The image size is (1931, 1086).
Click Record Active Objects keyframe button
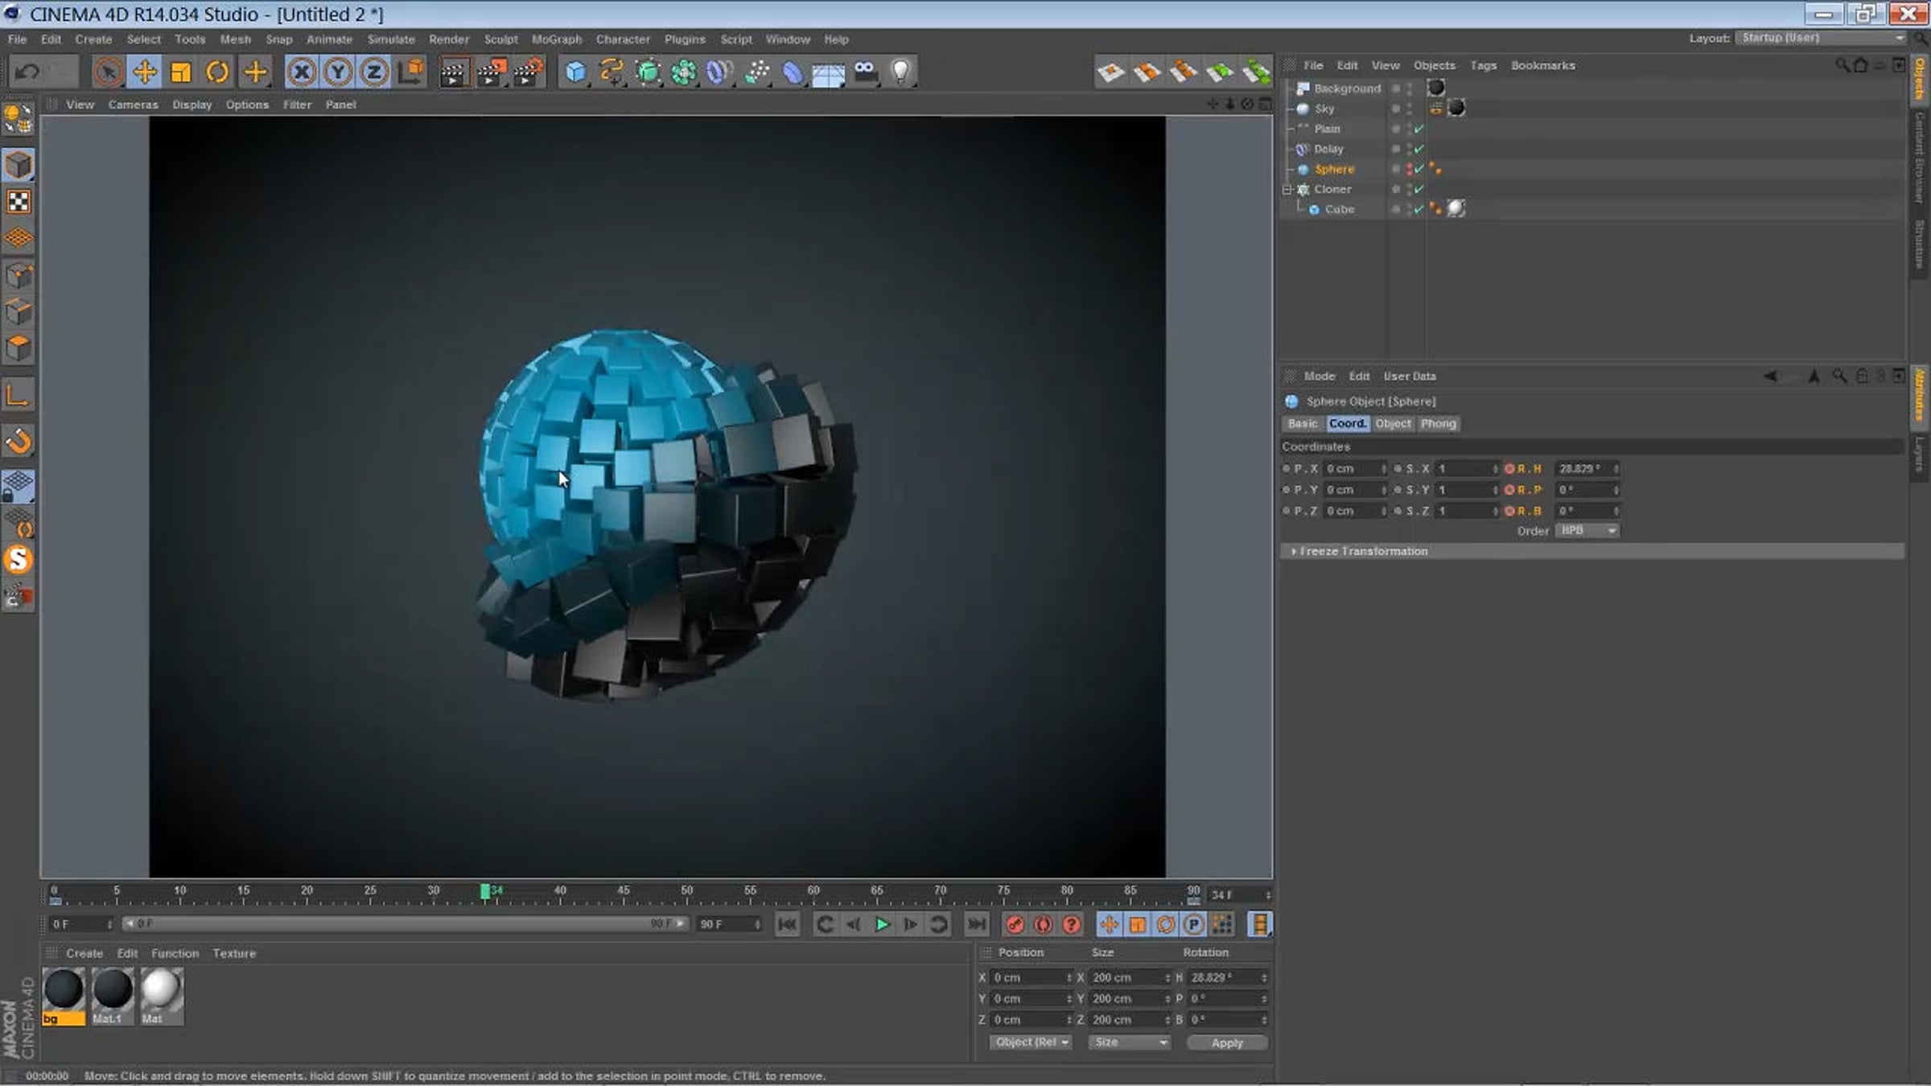(x=1015, y=924)
